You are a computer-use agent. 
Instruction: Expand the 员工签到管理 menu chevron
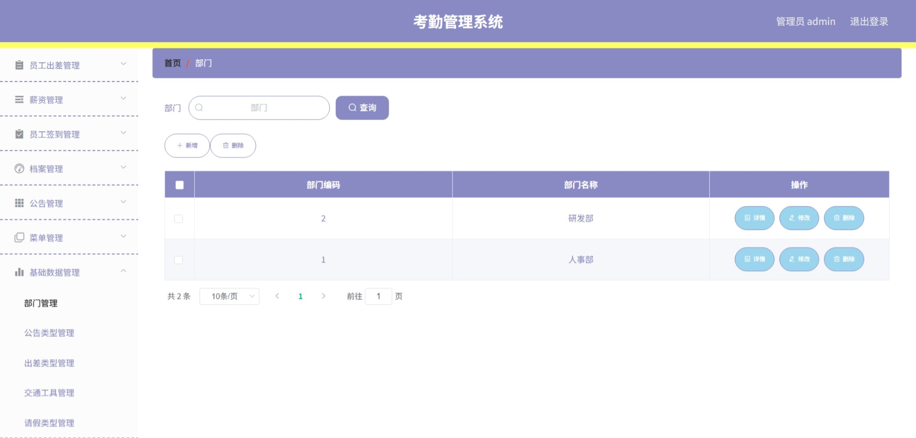124,133
